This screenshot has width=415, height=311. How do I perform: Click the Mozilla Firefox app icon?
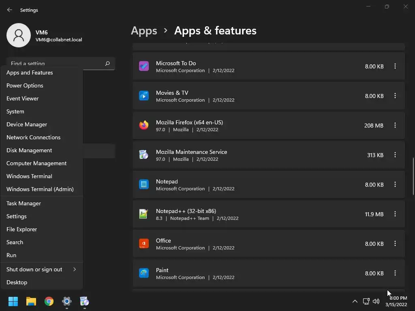(144, 126)
